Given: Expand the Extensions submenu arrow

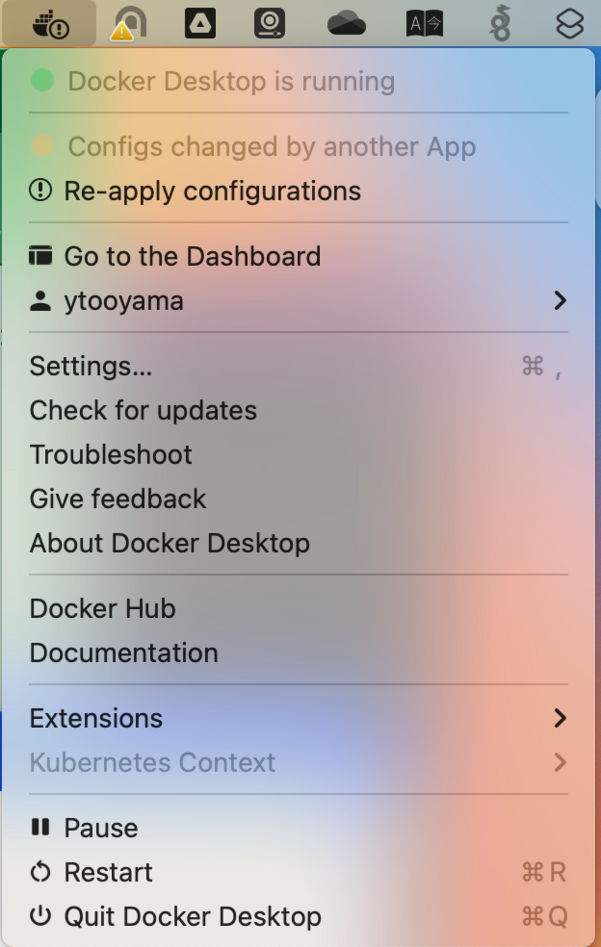Looking at the screenshot, I should pyautogui.click(x=559, y=718).
